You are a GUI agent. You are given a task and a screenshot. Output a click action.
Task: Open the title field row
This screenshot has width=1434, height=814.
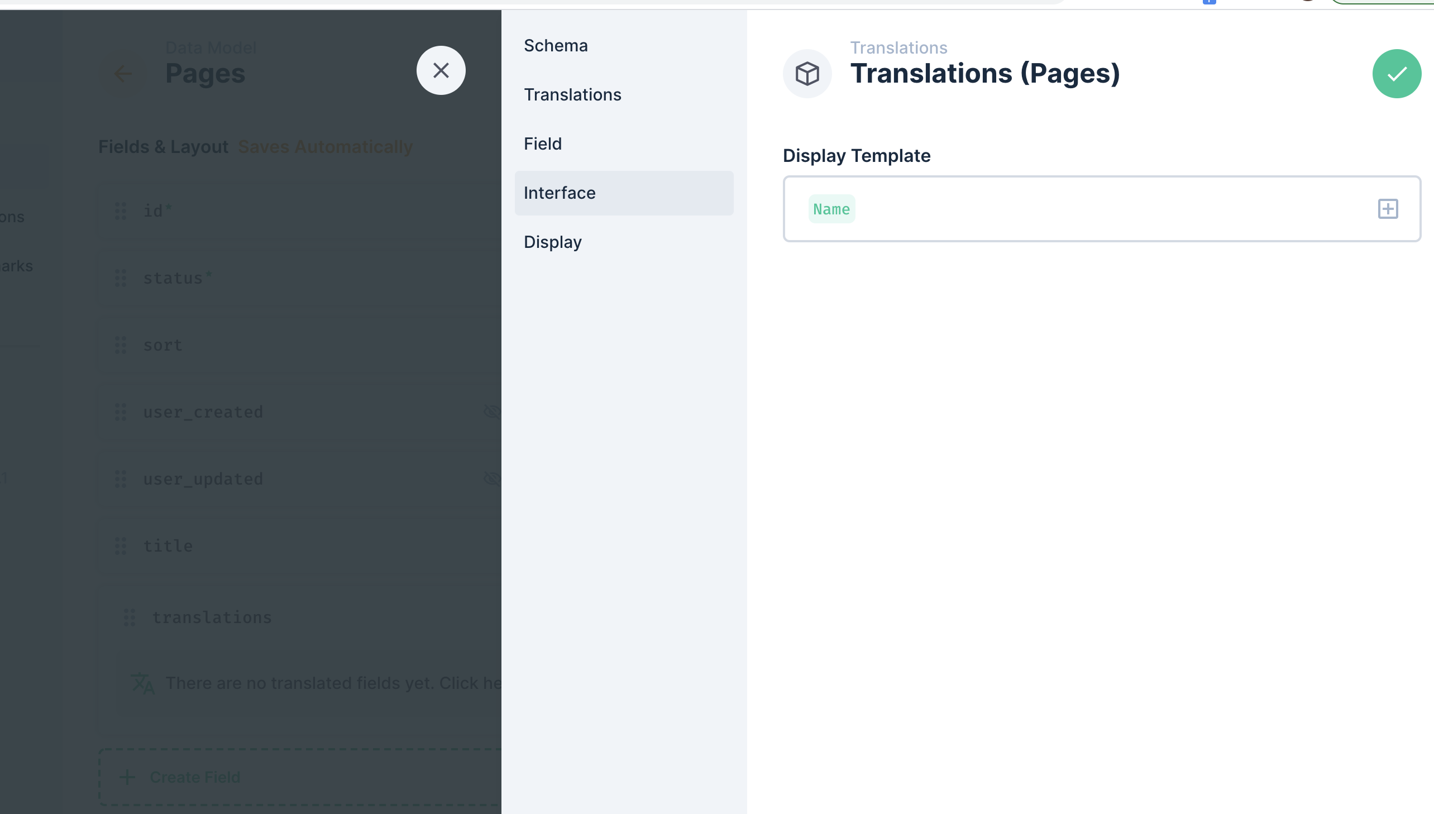click(x=300, y=546)
